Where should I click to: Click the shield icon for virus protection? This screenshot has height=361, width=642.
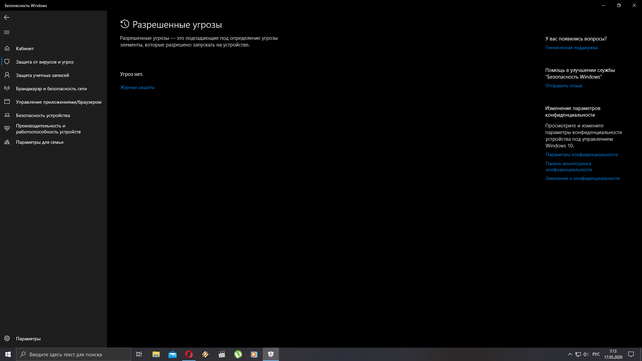pyautogui.click(x=7, y=62)
